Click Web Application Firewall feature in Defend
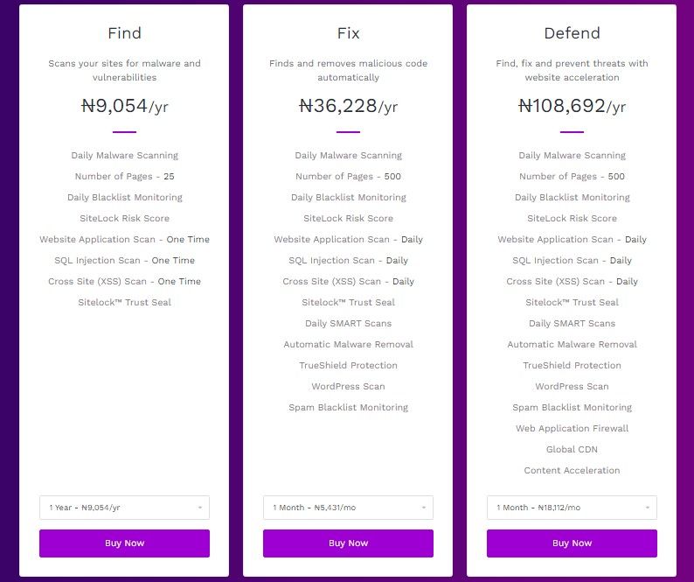 (572, 428)
